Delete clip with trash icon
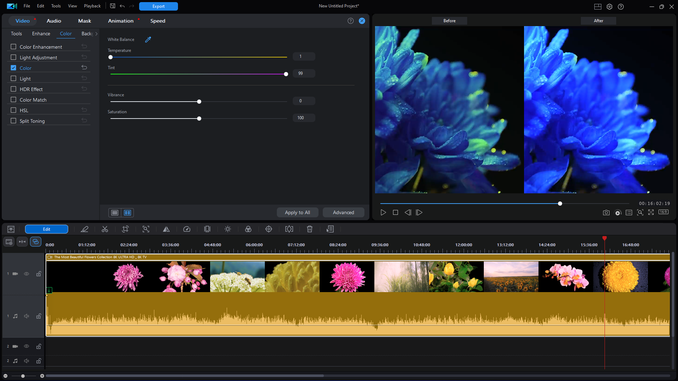Image resolution: width=678 pixels, height=381 pixels. pos(310,229)
